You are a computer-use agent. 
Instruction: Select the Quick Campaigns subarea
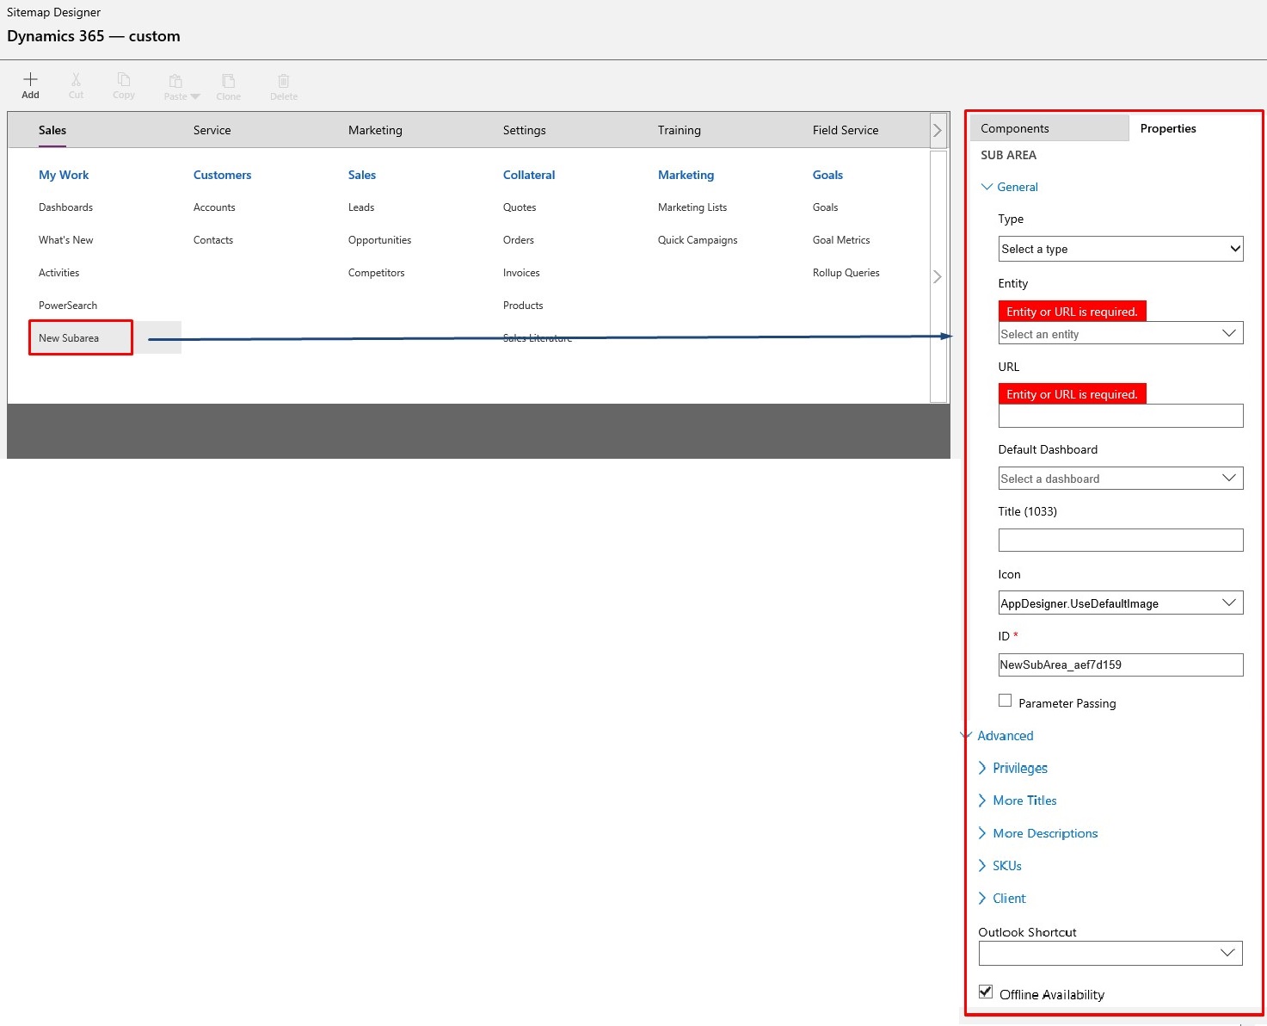pyautogui.click(x=698, y=240)
